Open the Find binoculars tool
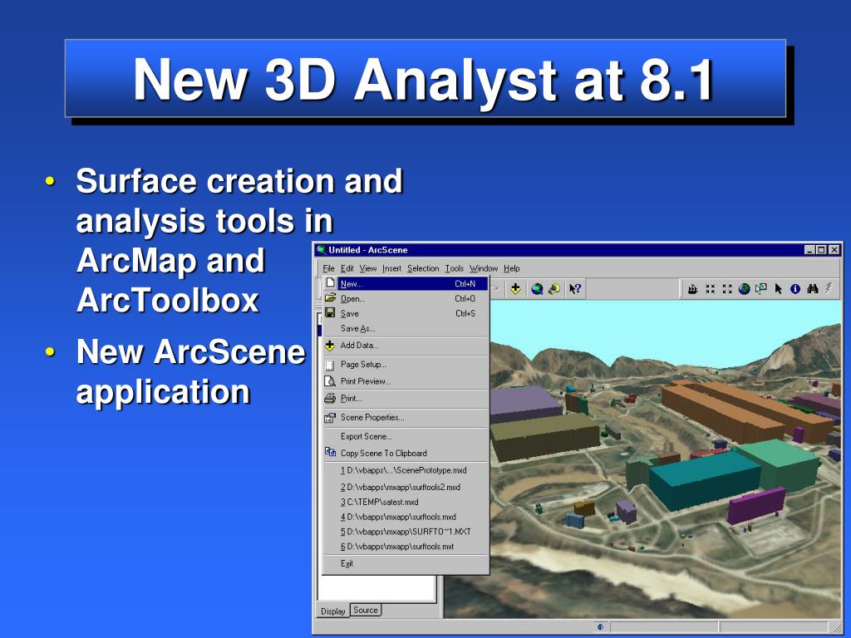Viewport: 851px width, 638px height. (813, 289)
